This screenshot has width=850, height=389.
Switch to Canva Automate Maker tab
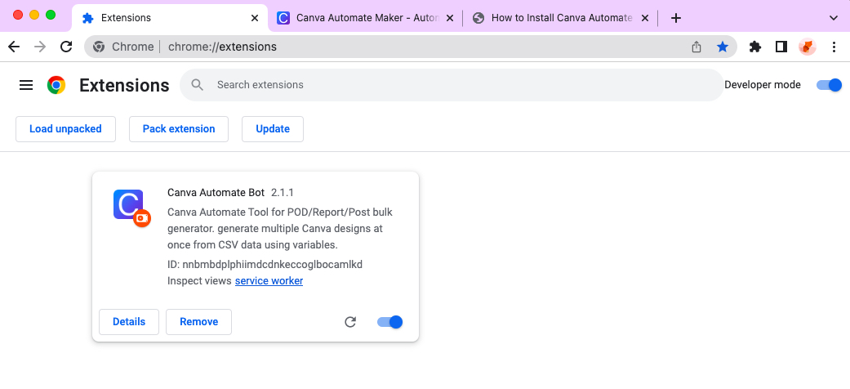point(359,17)
